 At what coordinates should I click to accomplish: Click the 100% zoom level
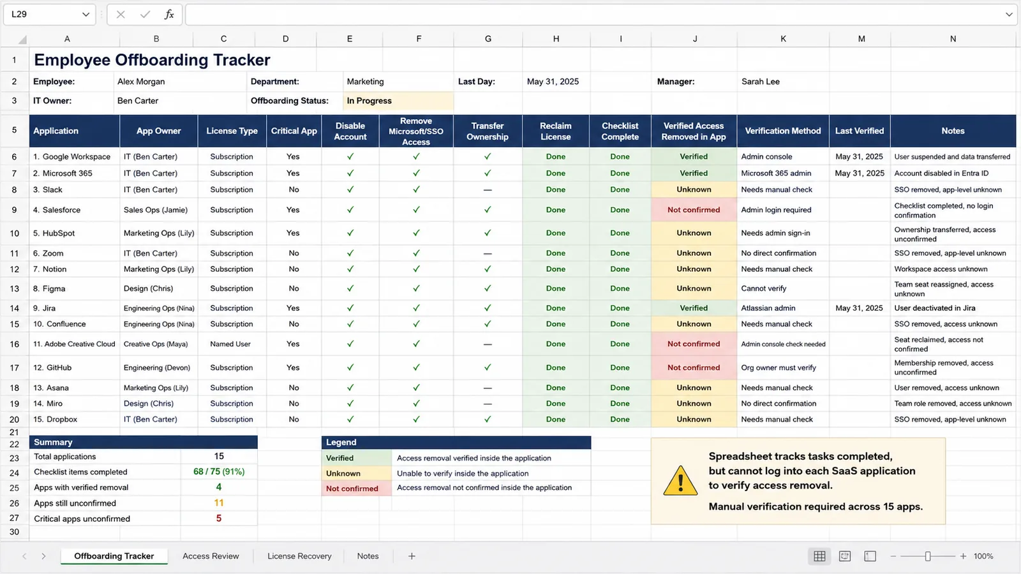click(x=983, y=556)
